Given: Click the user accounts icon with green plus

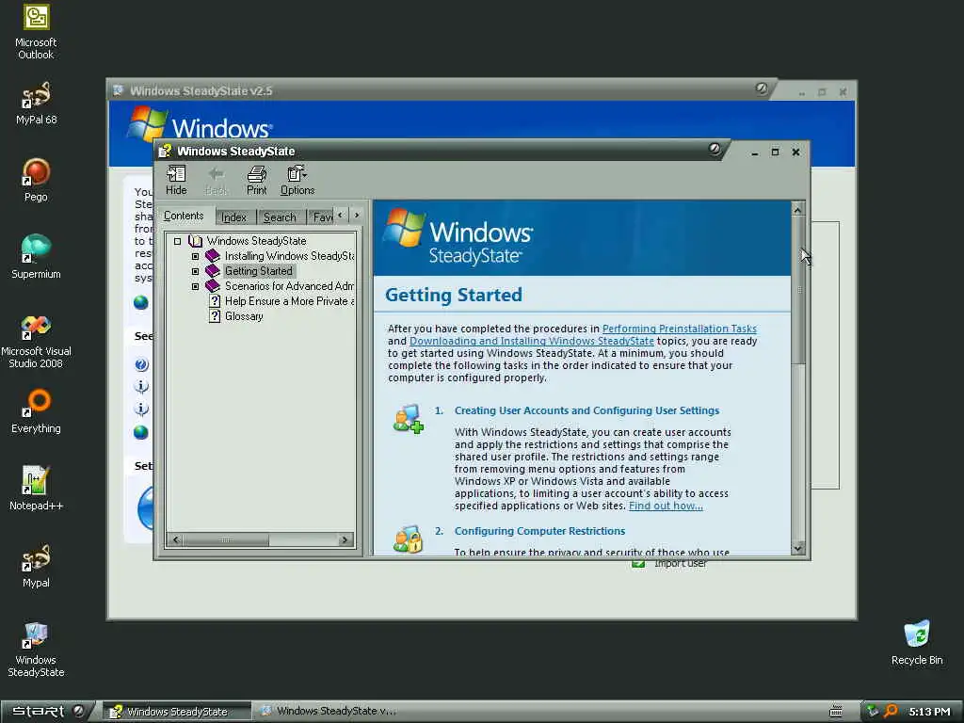Looking at the screenshot, I should pos(409,419).
